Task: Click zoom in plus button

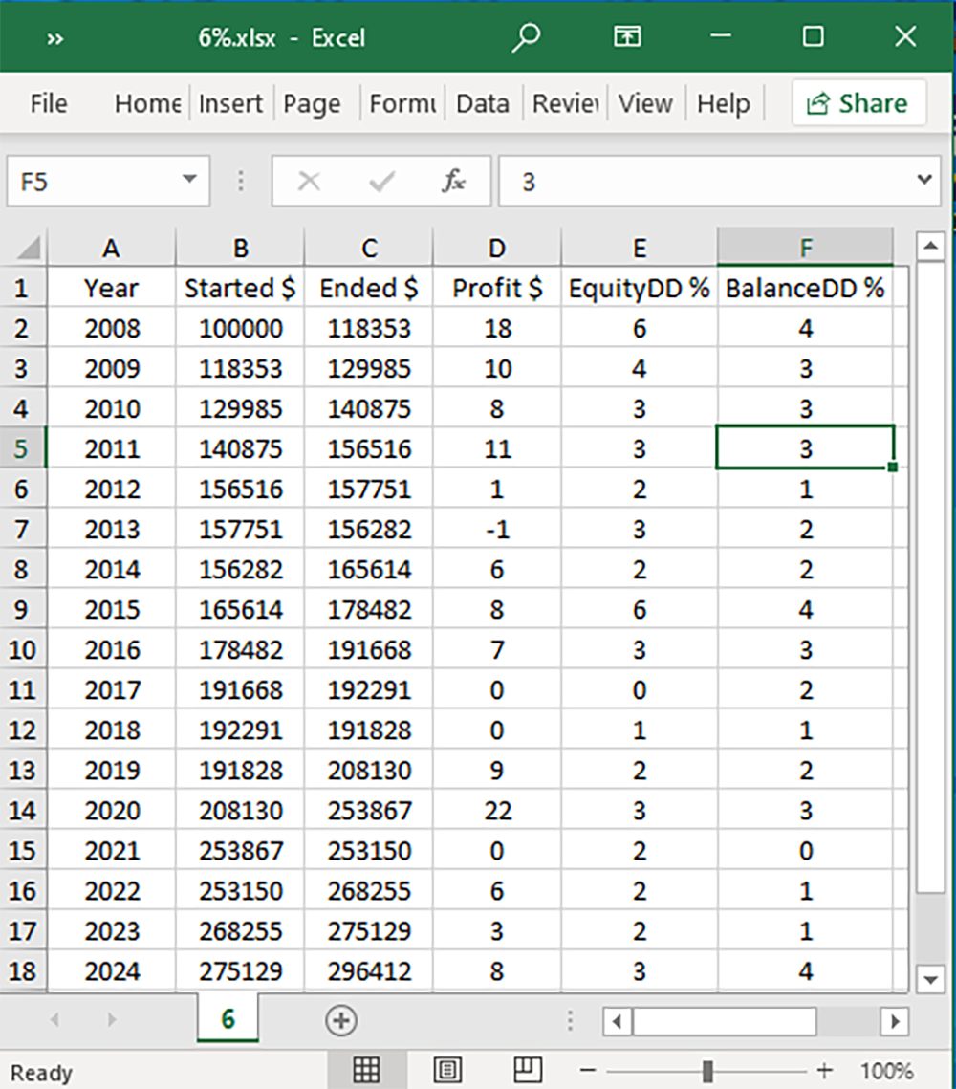Action: 825,1070
